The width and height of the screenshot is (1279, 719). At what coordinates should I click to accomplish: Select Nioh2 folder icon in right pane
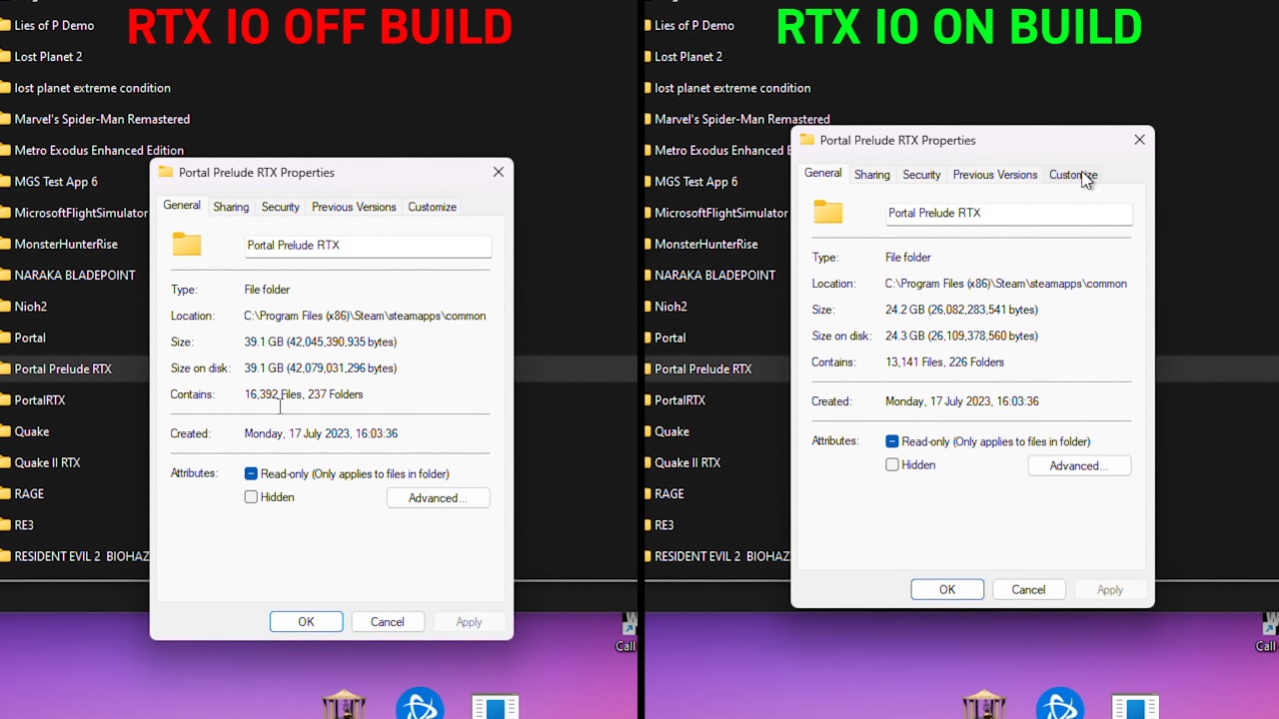[646, 307]
